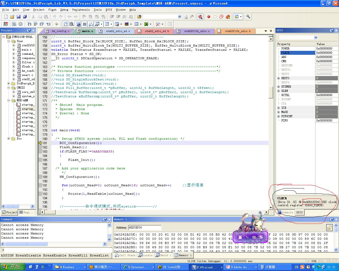The image size is (339, 271).
Task: Toggle the Command Window toolbar button
Action: 65,24
